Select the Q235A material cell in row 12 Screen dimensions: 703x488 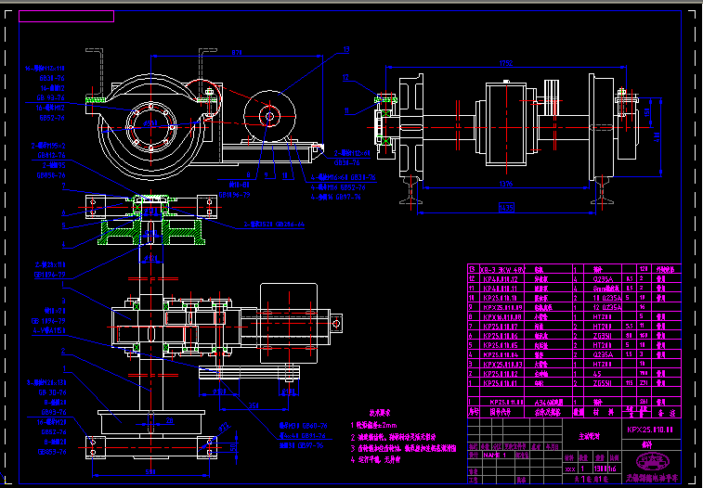(601, 277)
